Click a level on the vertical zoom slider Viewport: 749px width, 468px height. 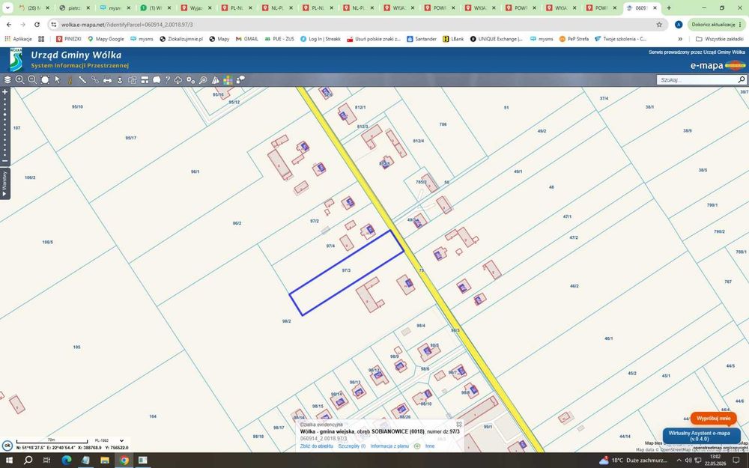coord(4,127)
